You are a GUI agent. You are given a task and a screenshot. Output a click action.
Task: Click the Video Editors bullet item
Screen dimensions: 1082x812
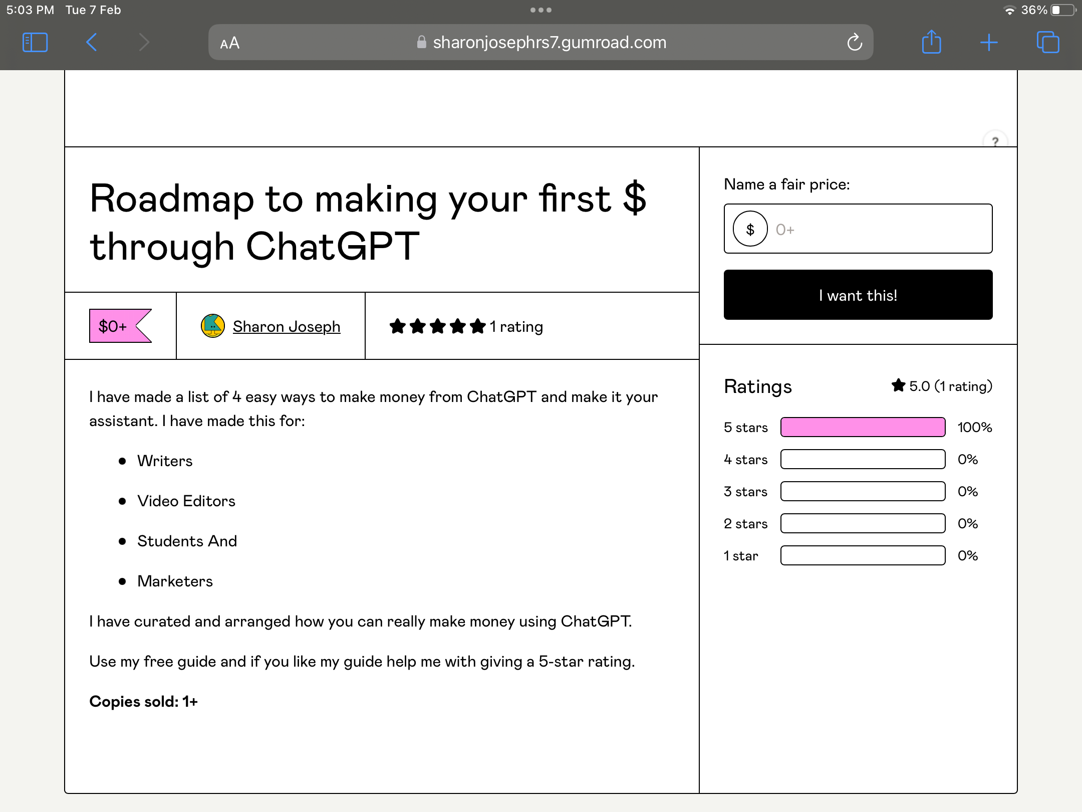pos(186,501)
